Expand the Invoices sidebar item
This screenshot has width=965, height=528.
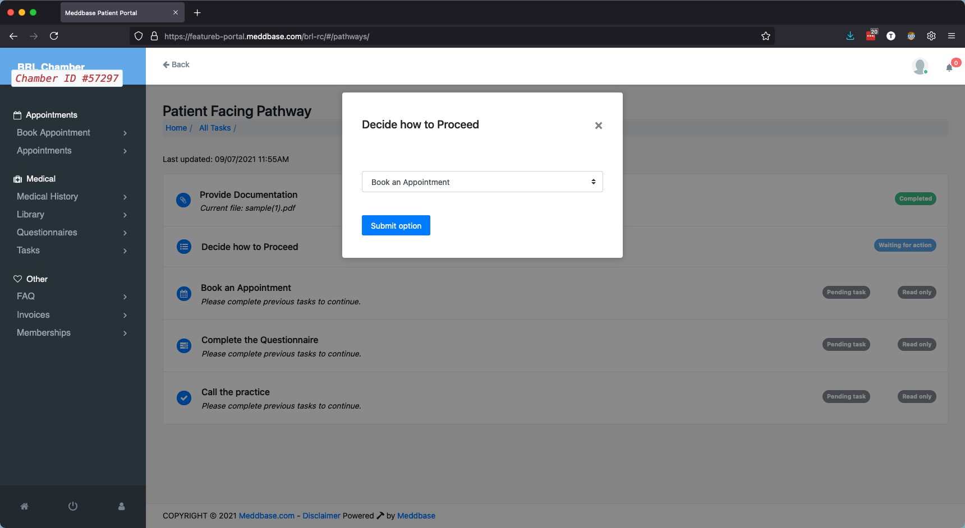72,314
